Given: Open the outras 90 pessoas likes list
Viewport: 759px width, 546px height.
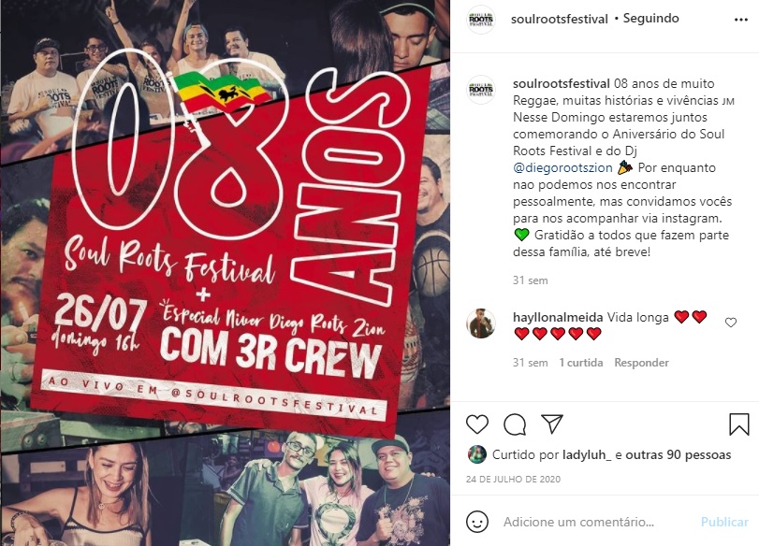Looking at the screenshot, I should 679,454.
